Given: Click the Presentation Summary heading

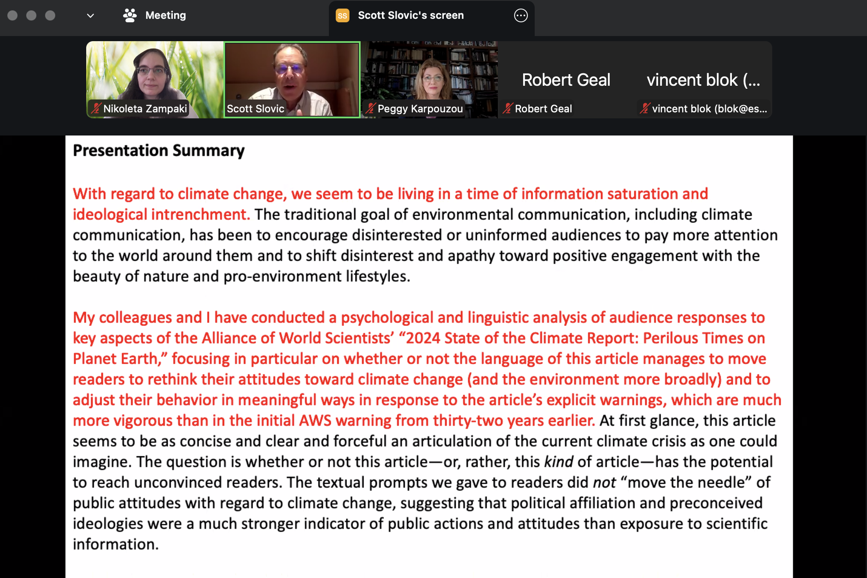Looking at the screenshot, I should (159, 151).
